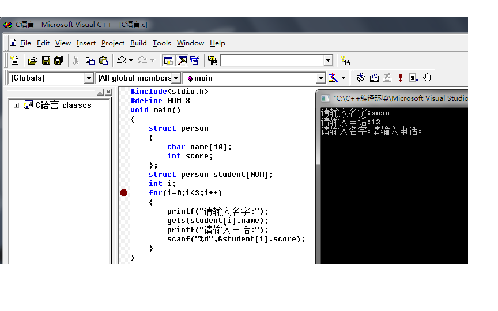The width and height of the screenshot is (498, 311).
Task: Save the current file with floppy icon
Action: pos(46,60)
